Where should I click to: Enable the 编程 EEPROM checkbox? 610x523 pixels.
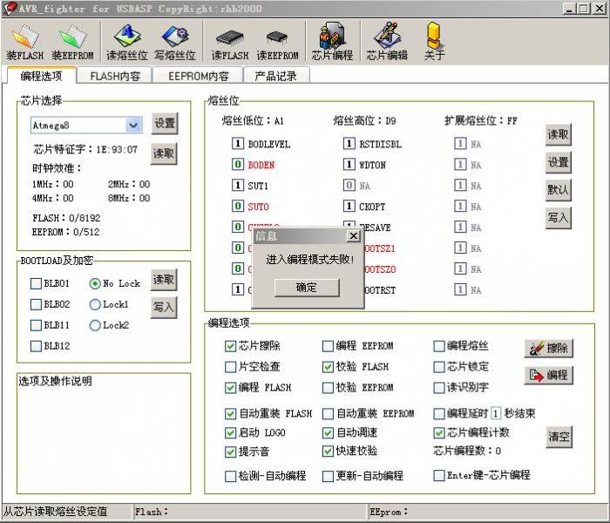[x=328, y=346]
